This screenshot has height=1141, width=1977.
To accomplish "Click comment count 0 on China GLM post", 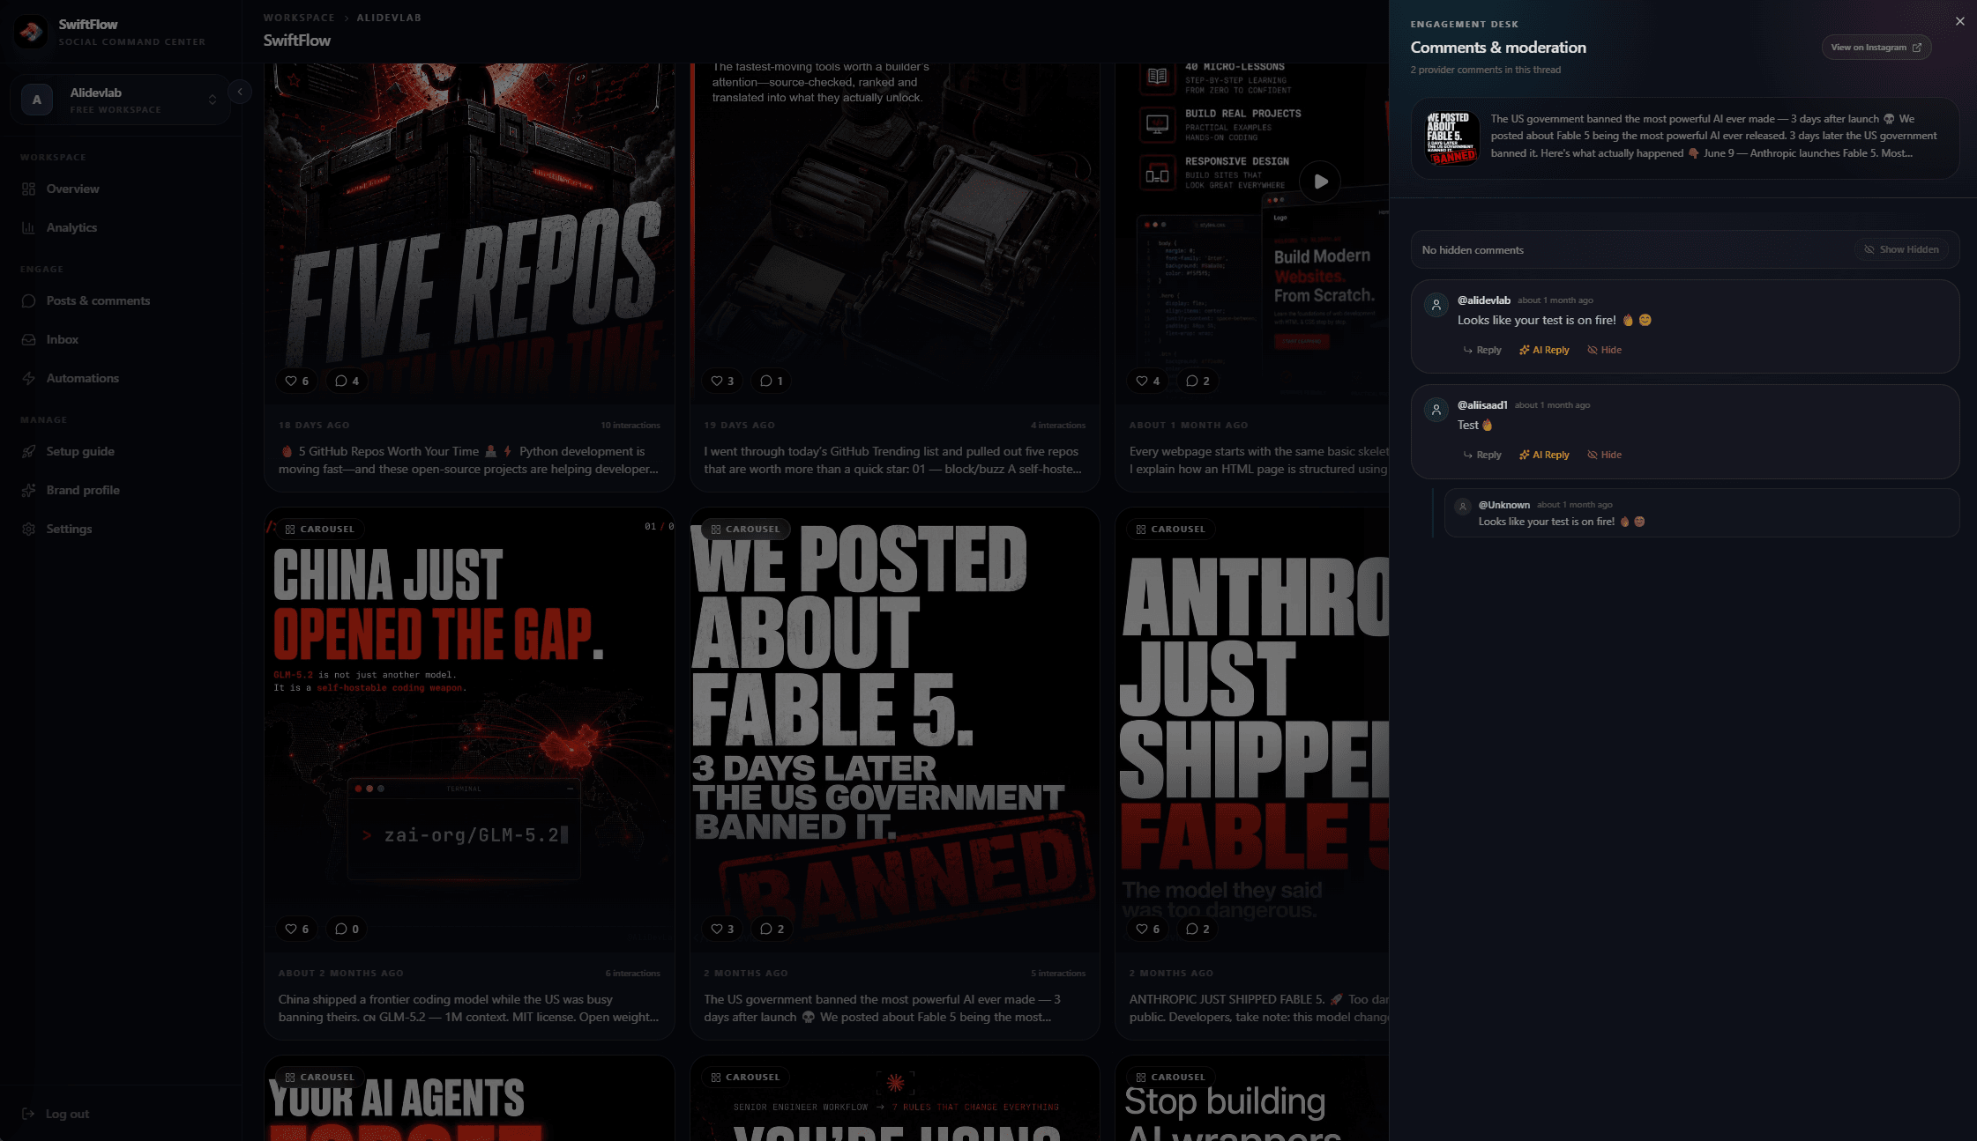I will tap(347, 929).
